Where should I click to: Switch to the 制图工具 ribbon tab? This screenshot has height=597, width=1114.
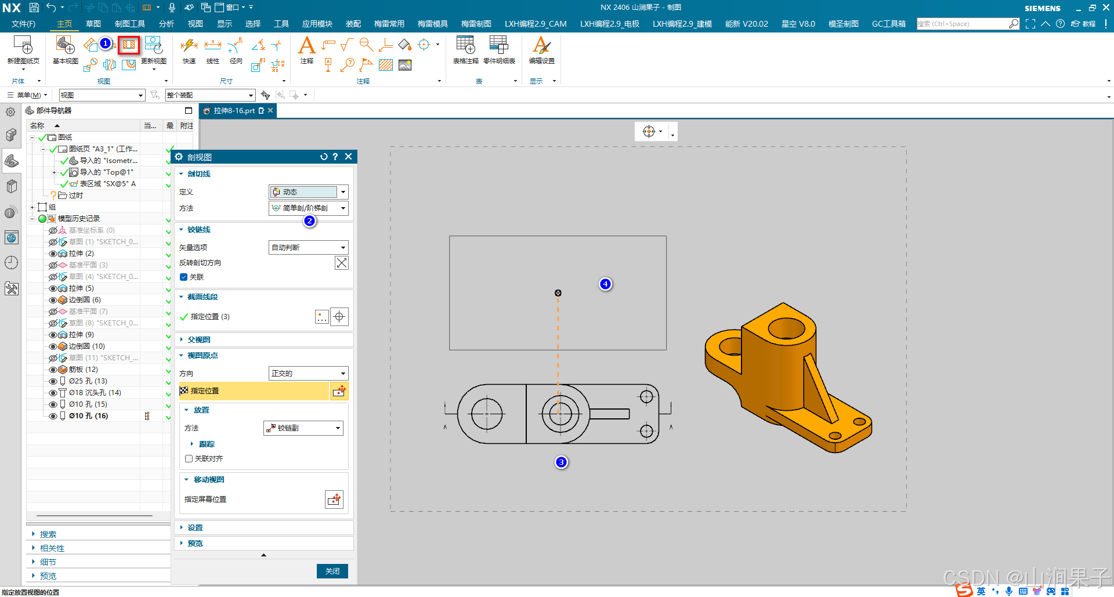(x=130, y=24)
